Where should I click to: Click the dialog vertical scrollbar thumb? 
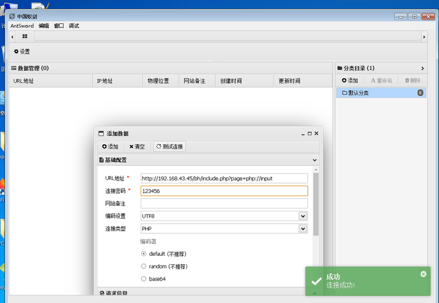coord(316,204)
